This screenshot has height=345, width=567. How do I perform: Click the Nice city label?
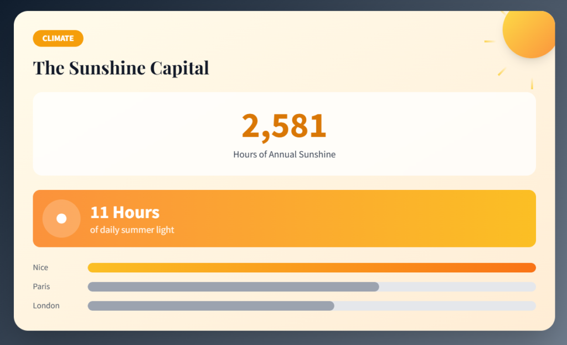40,267
